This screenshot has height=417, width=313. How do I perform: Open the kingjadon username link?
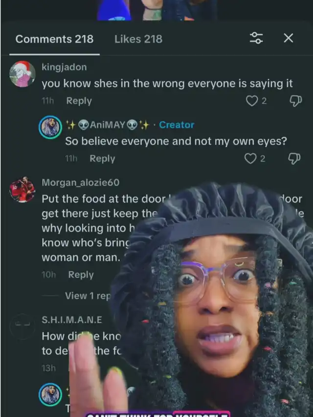pos(64,67)
